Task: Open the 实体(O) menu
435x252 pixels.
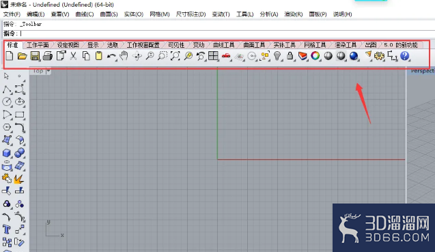Action: [x=133, y=14]
